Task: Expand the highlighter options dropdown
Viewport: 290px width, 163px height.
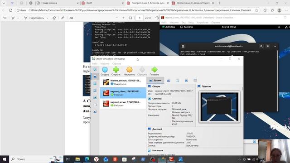Action: coord(18,18)
